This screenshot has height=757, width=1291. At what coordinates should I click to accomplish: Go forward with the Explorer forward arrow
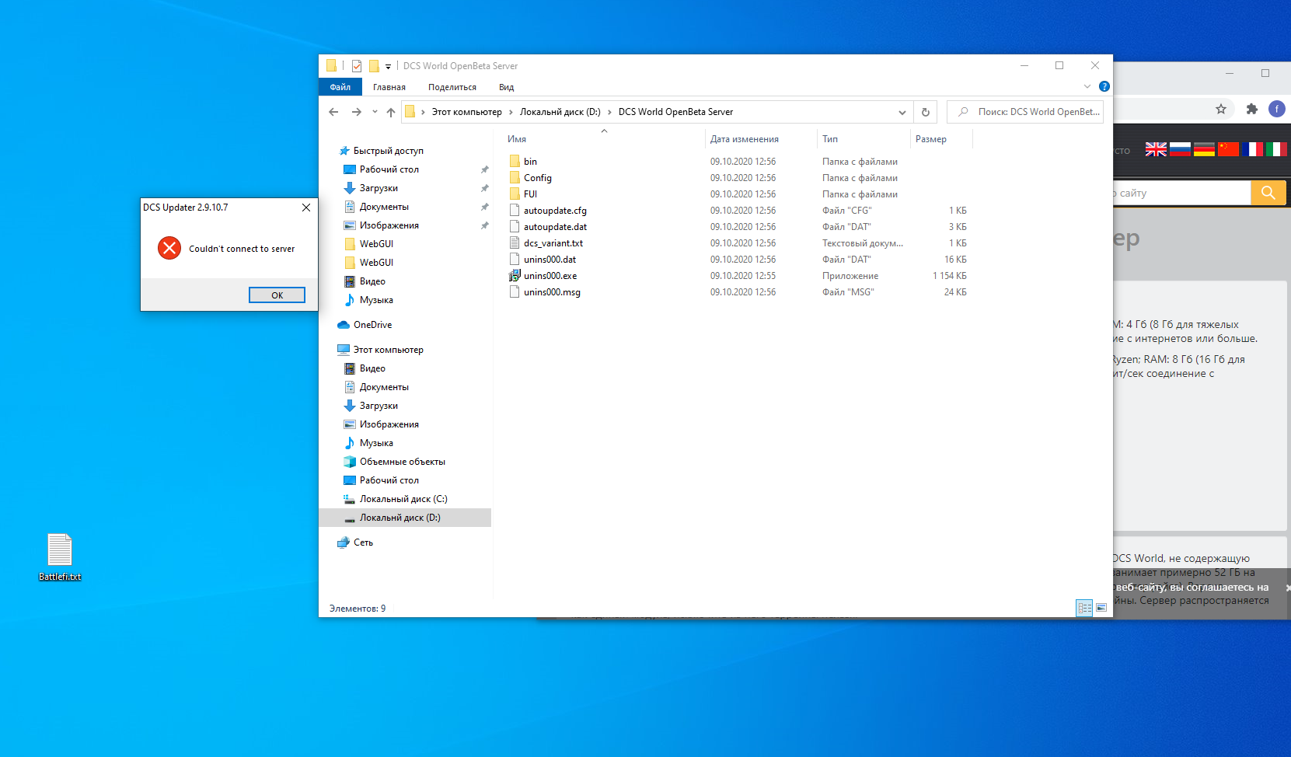coord(356,112)
